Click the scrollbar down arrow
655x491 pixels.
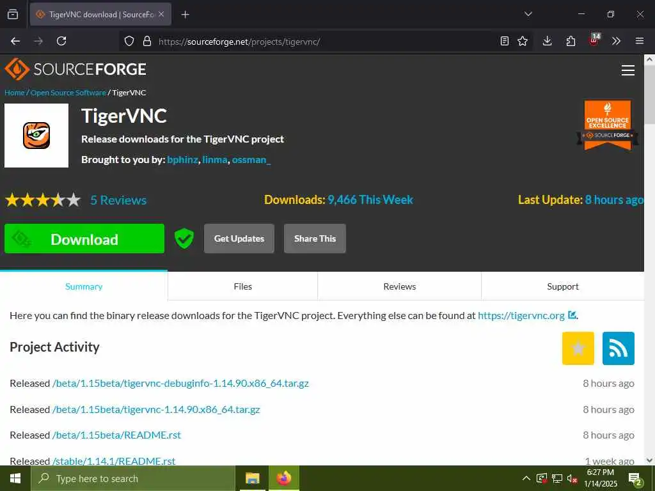[x=650, y=460]
